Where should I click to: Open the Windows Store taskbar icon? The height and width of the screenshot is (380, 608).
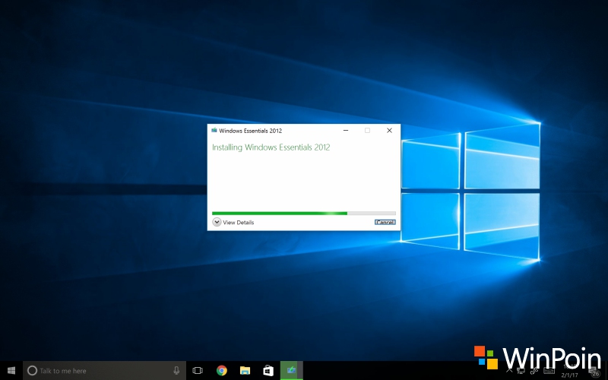point(268,371)
